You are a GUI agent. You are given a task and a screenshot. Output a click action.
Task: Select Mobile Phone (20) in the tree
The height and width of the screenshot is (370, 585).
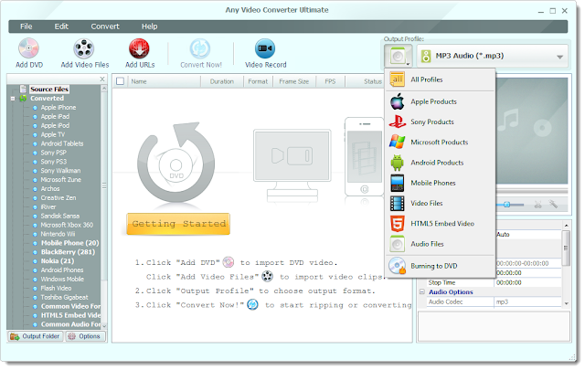pos(69,243)
